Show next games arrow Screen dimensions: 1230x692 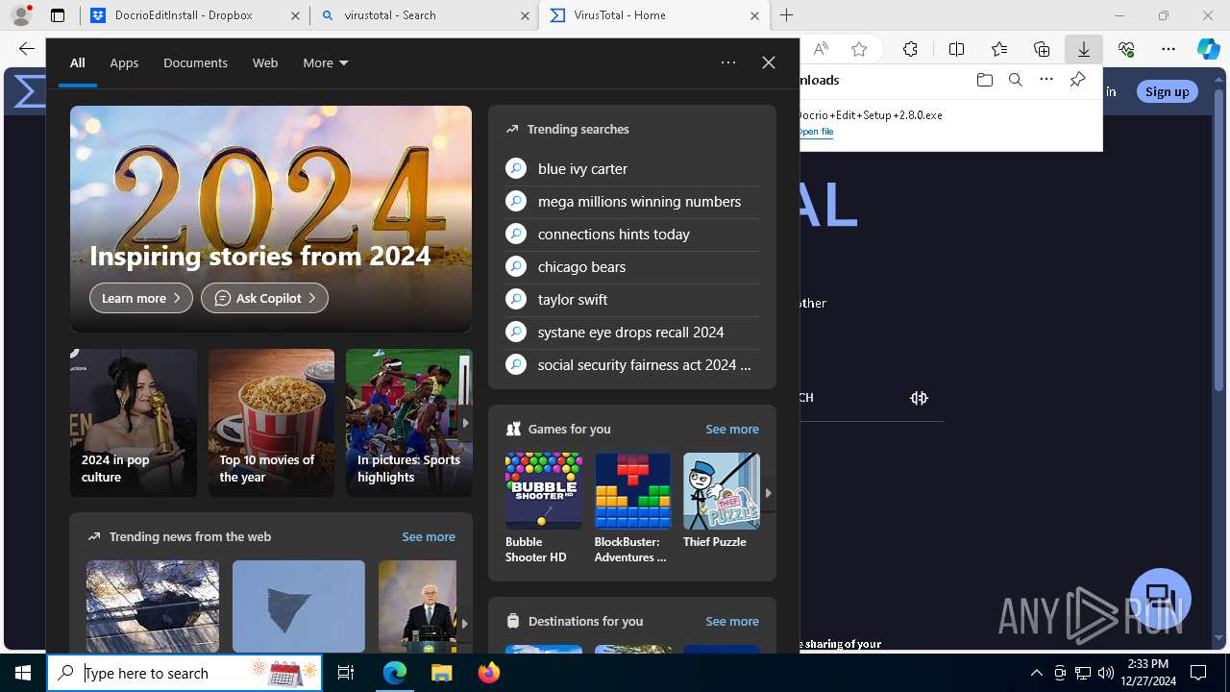click(768, 492)
